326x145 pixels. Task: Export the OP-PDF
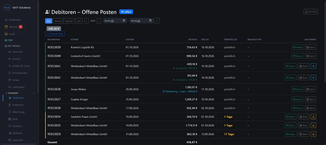click(x=311, y=12)
